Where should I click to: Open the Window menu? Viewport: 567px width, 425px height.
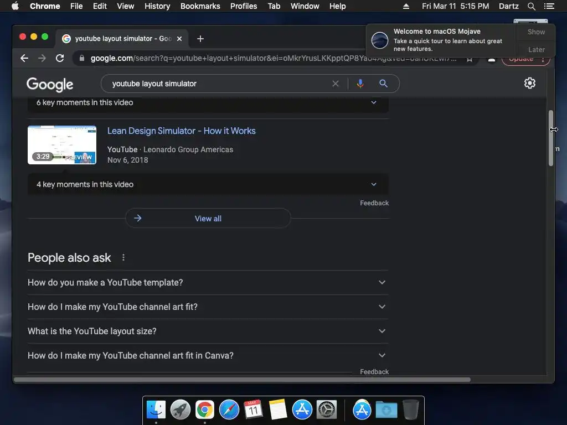click(x=305, y=6)
